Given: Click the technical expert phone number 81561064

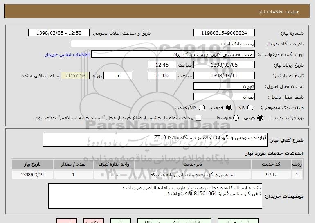Looking at the screenshot, I should pyautogui.click(x=205, y=194).
